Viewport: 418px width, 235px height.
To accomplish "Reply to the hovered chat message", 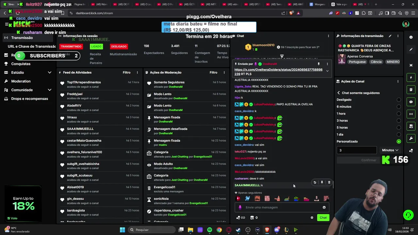I will 314,182.
